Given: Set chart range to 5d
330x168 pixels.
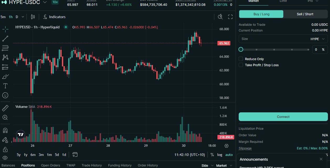Looking at the screenshot, I should pos(57,155).
